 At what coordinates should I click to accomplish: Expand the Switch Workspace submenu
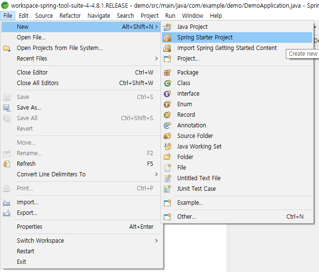pyautogui.click(x=157, y=241)
